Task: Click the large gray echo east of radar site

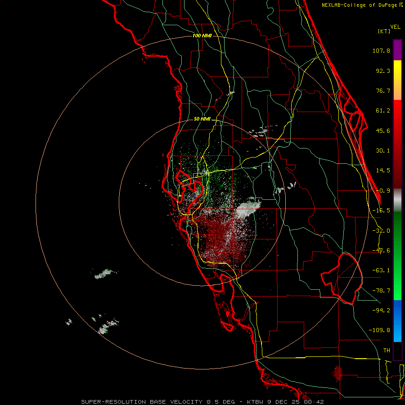Action: (248, 208)
